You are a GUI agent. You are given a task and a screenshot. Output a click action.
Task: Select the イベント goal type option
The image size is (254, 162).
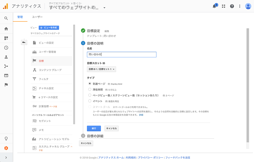coord(90,101)
